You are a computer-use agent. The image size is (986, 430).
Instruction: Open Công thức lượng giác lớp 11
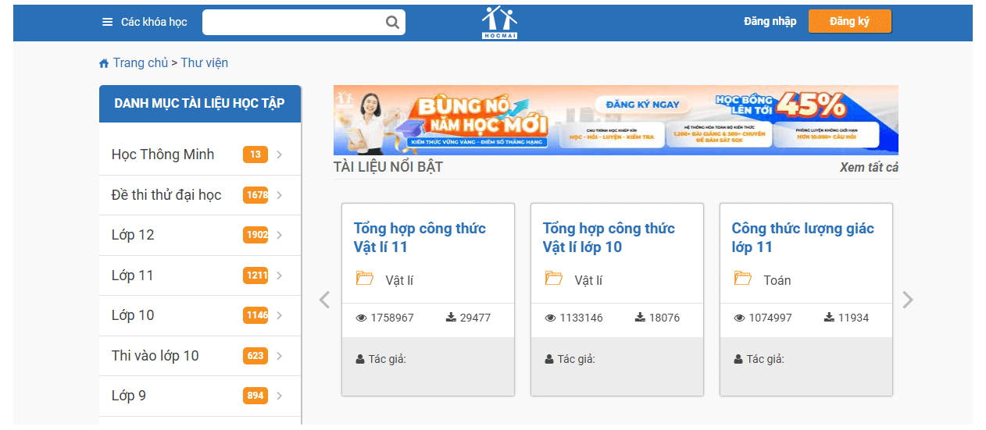tap(802, 238)
